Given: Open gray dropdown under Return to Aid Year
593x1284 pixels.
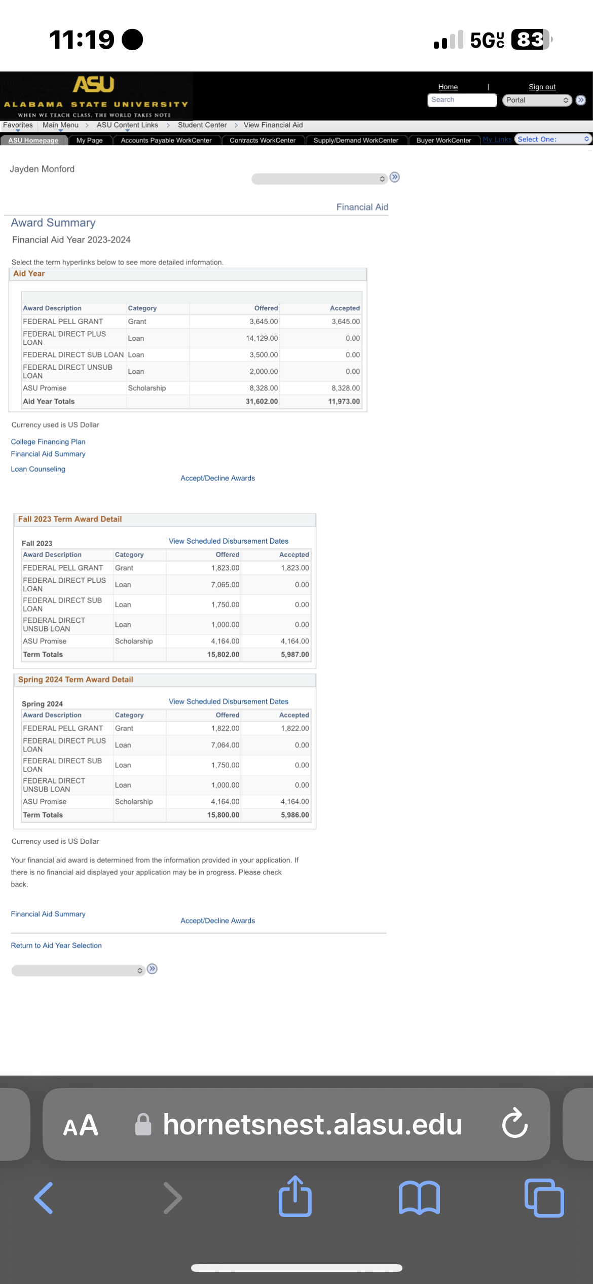Looking at the screenshot, I should (78, 970).
